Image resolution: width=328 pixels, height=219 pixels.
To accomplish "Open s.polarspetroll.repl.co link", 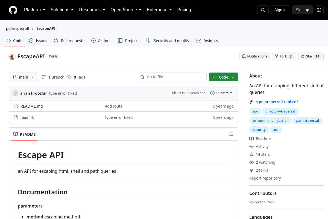I will point(277,102).
